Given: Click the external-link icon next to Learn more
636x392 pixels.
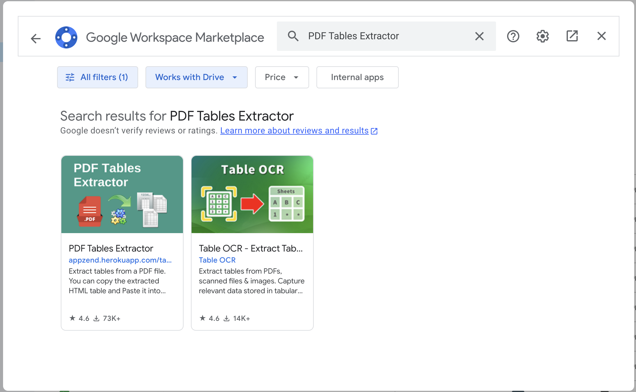Looking at the screenshot, I should click(374, 131).
